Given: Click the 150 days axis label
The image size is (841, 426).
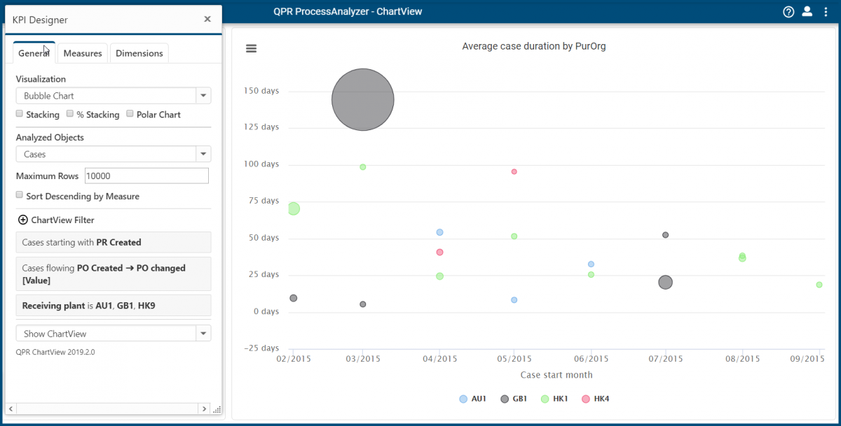Looking at the screenshot, I should 261,91.
